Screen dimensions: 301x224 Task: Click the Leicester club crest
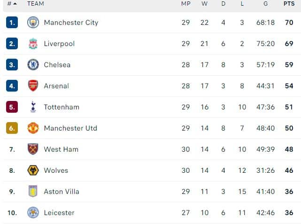click(33, 212)
